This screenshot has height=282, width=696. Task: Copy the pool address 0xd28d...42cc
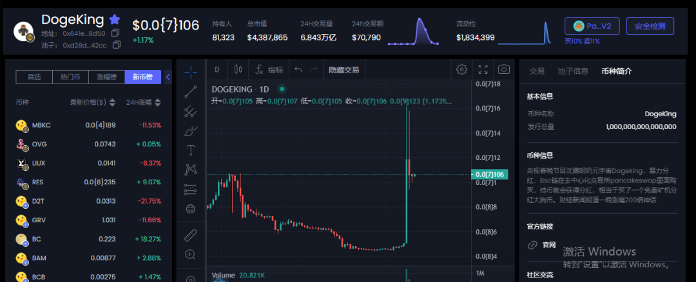[x=117, y=45]
